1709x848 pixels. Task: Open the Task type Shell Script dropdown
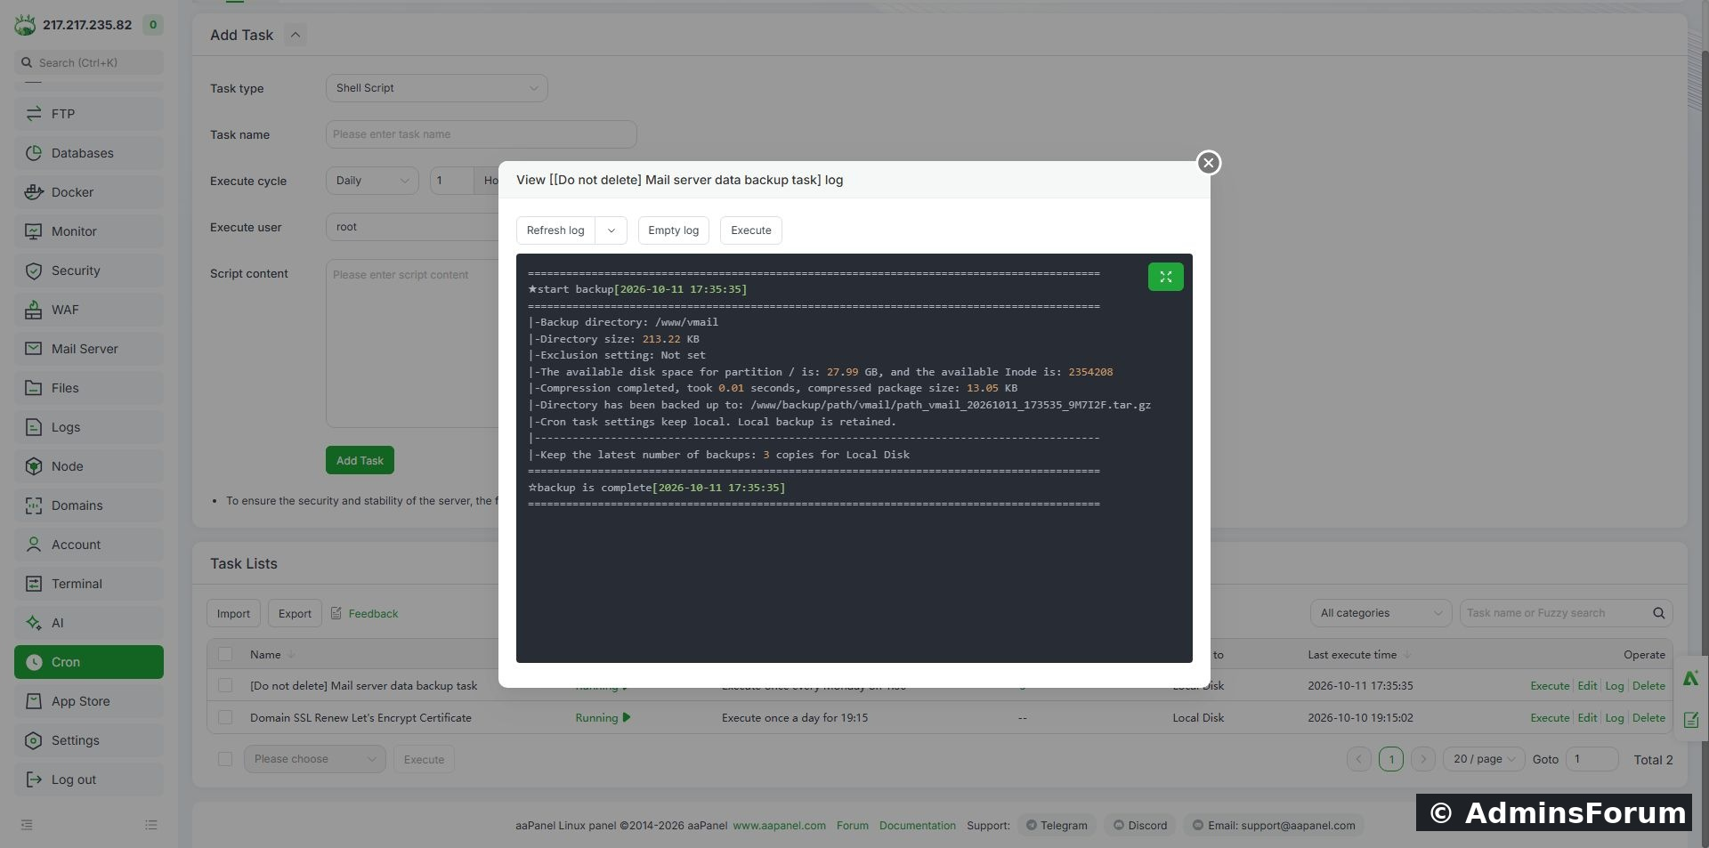point(436,88)
